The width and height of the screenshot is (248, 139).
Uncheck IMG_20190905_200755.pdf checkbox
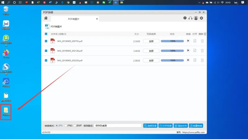[46, 41]
